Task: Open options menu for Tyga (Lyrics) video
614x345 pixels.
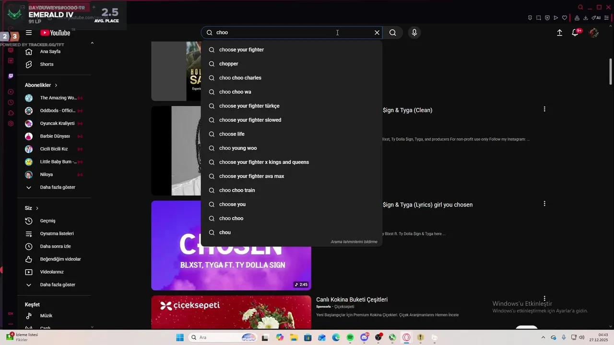Action: point(544,204)
